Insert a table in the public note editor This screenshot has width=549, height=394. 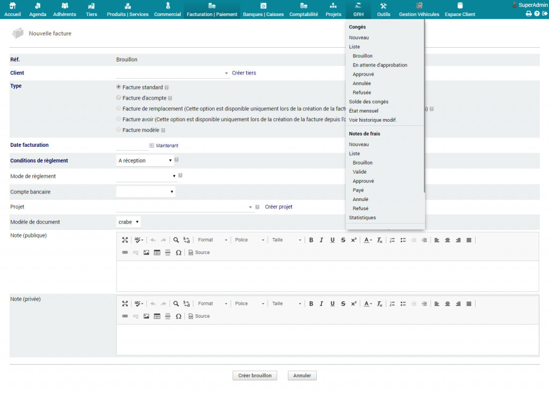pyautogui.click(x=157, y=252)
